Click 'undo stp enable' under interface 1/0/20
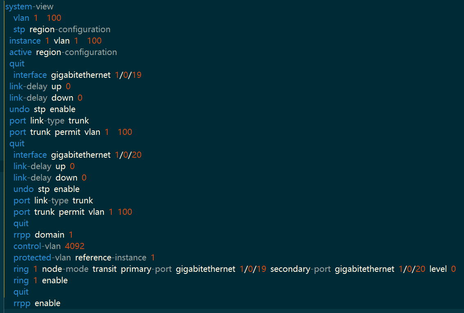The image size is (464, 313). click(x=46, y=189)
